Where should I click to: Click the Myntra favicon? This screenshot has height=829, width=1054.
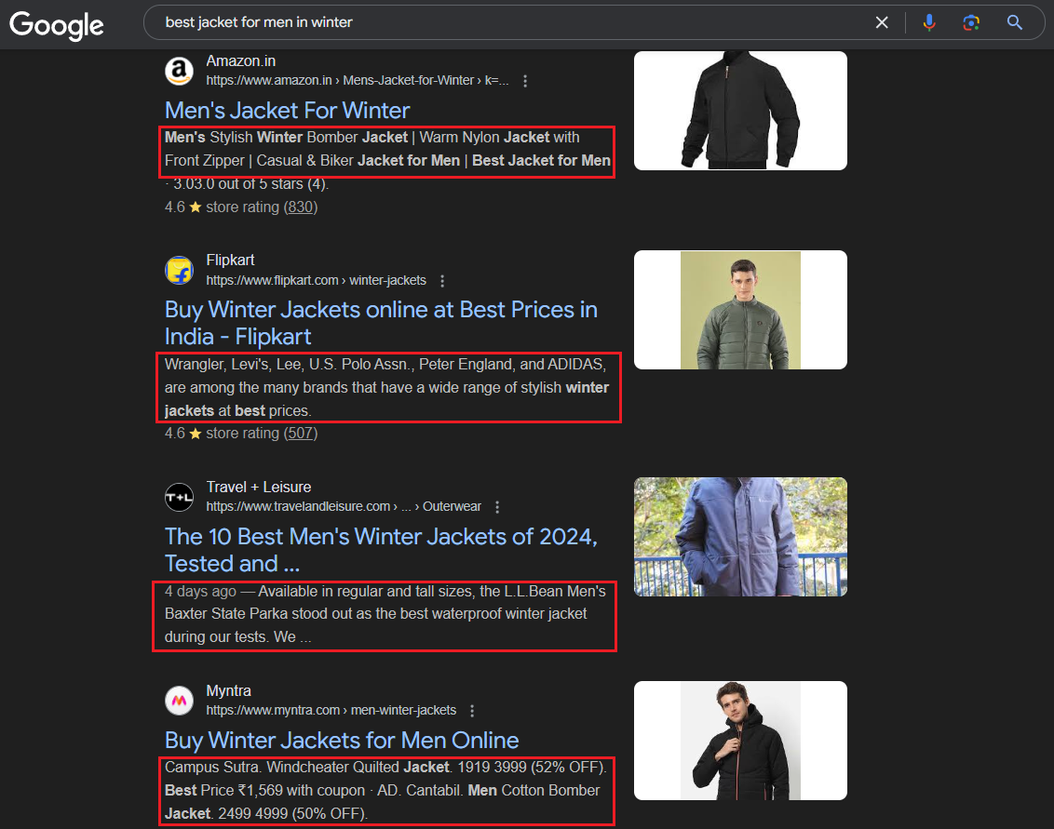pos(180,701)
